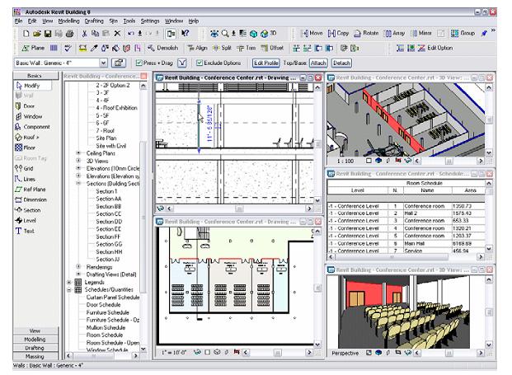Switch to the Modelling design bar tab
The height and width of the screenshot is (375, 512).
tap(35, 339)
